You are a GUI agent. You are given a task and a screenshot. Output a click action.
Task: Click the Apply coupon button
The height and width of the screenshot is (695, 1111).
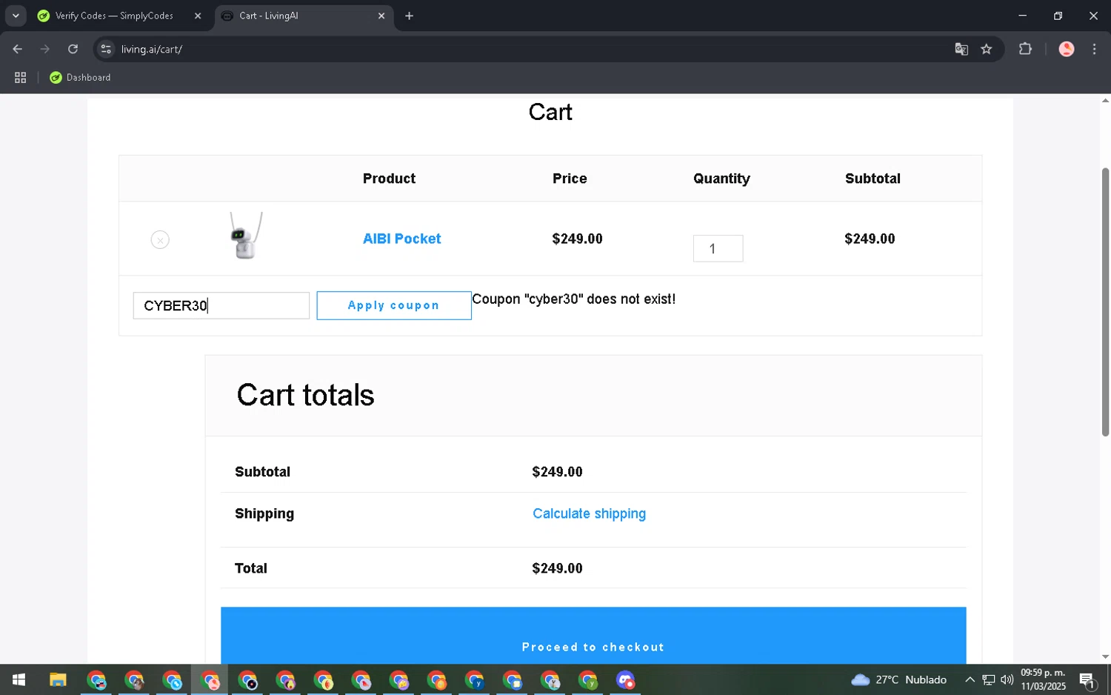pyautogui.click(x=394, y=305)
